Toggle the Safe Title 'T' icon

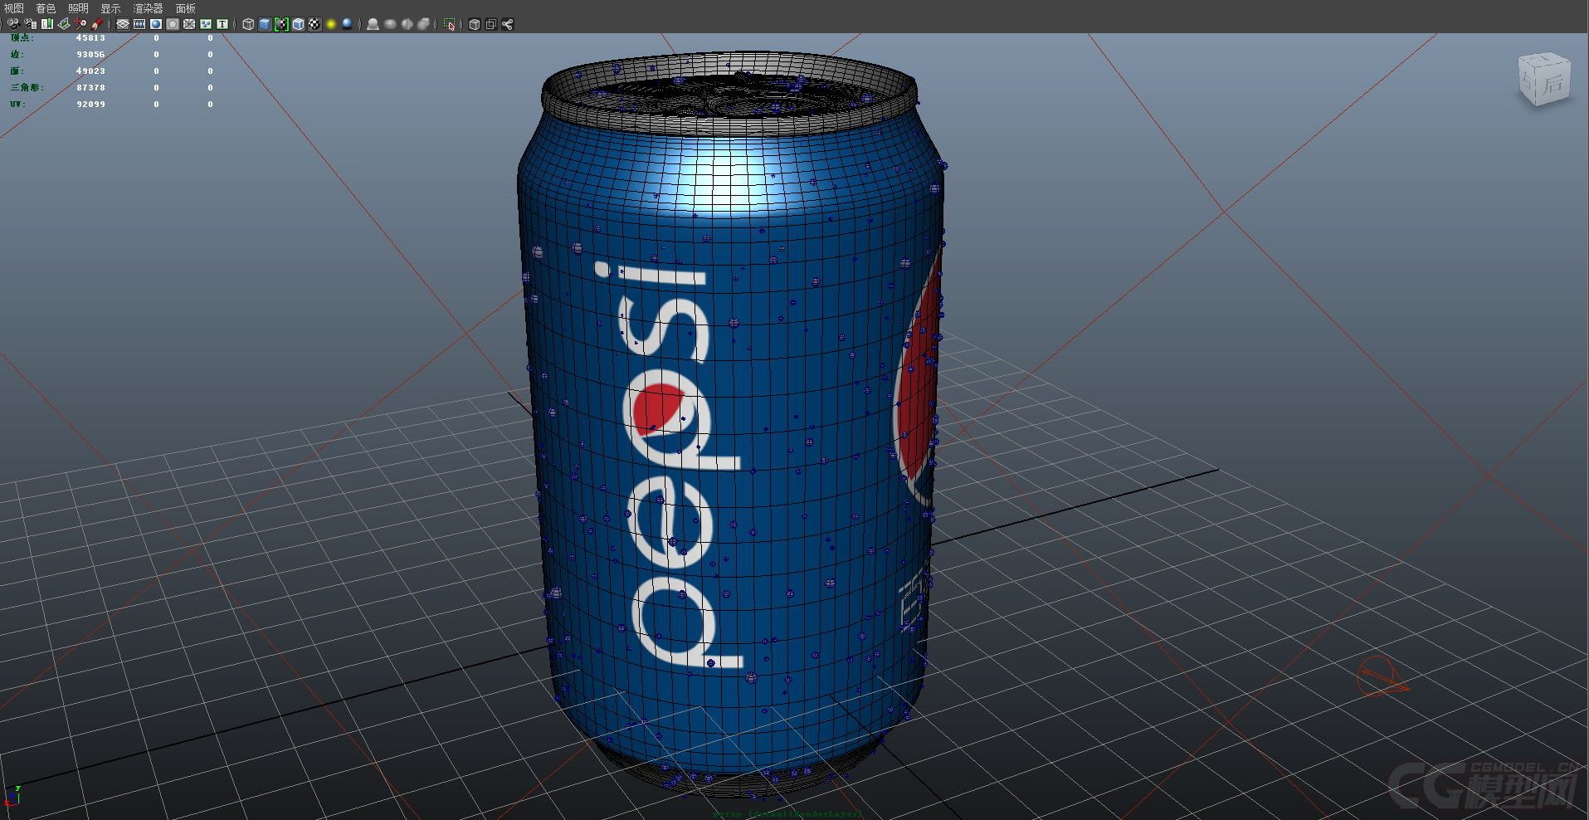(x=222, y=24)
